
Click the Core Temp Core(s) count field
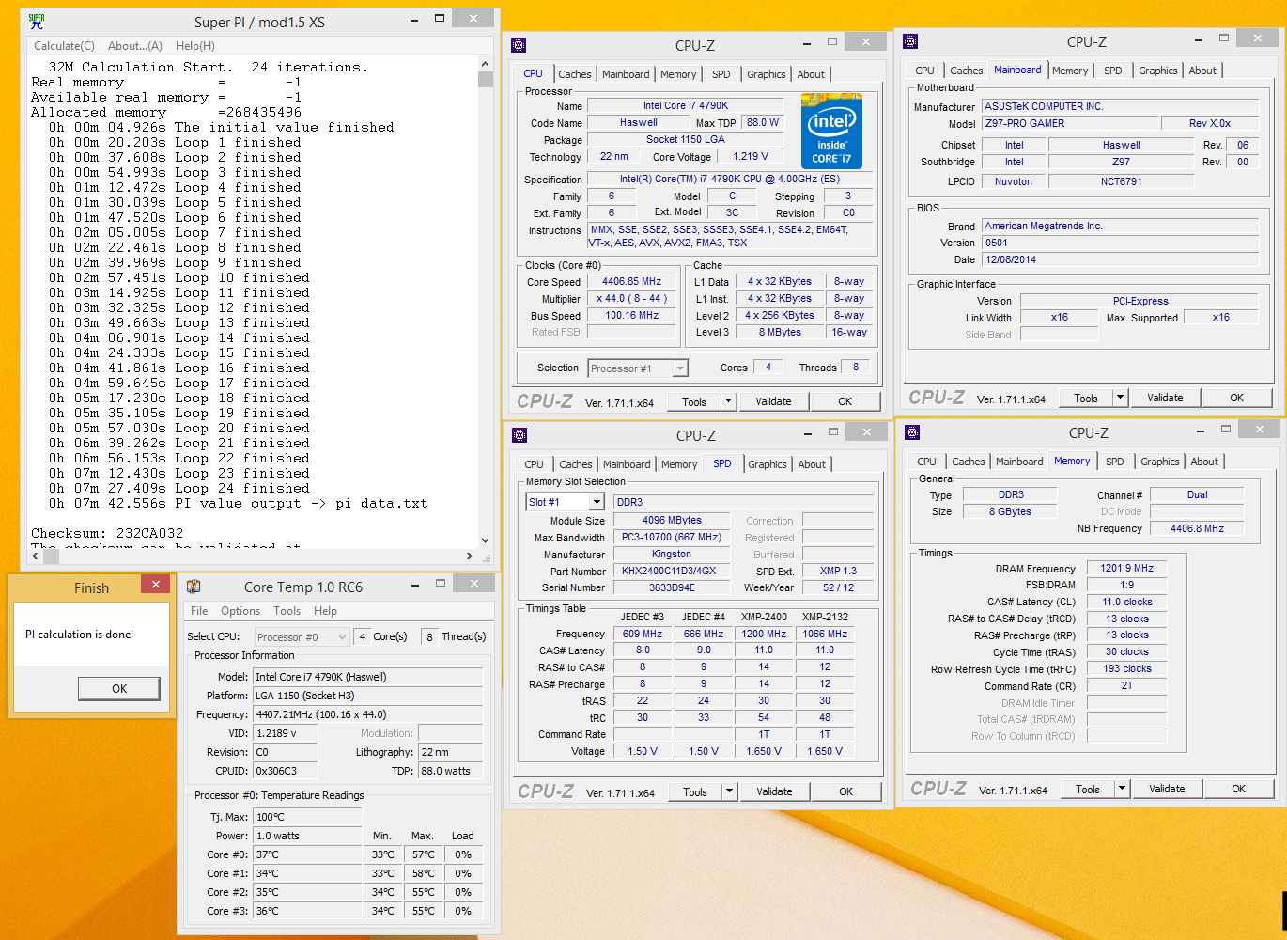coord(363,636)
